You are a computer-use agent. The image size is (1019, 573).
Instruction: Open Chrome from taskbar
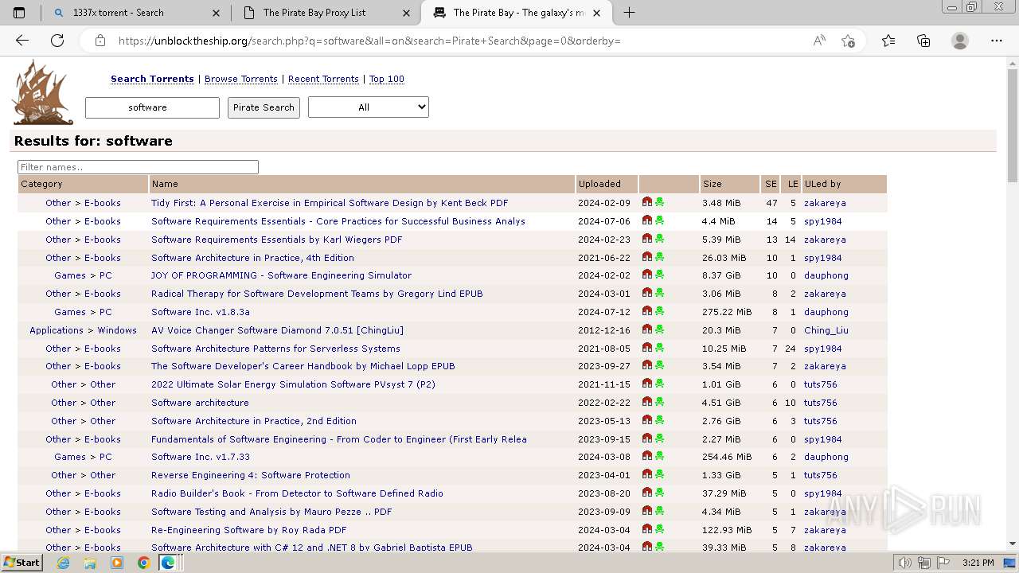(143, 563)
